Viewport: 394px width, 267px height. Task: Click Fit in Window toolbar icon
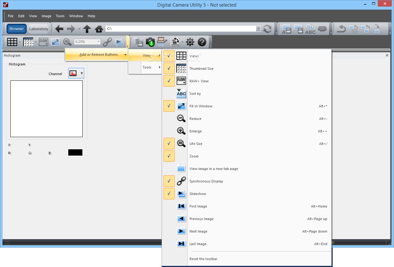[x=55, y=42]
